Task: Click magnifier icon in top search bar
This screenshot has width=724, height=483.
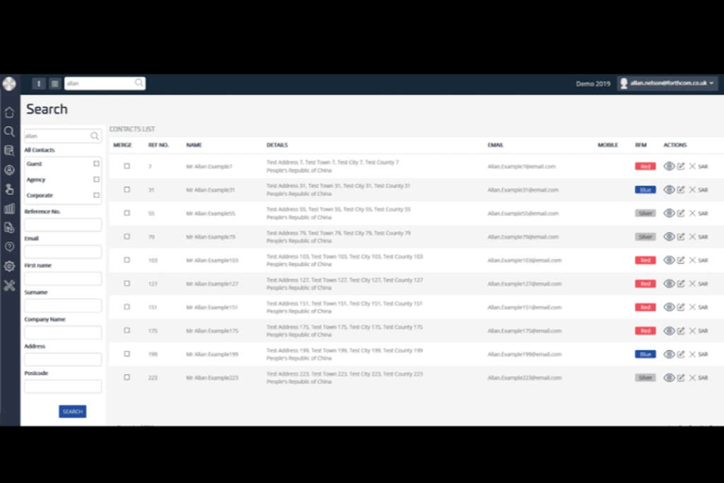Action: [139, 83]
